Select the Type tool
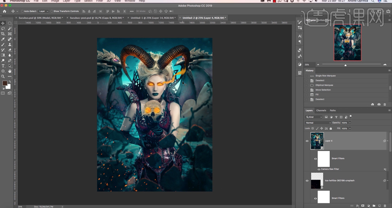The image size is (392, 208). pyautogui.click(x=3, y=66)
